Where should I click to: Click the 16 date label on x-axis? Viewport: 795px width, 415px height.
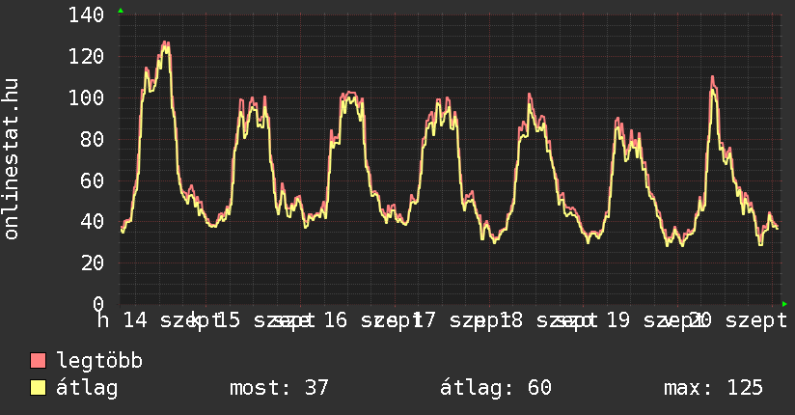tap(335, 320)
